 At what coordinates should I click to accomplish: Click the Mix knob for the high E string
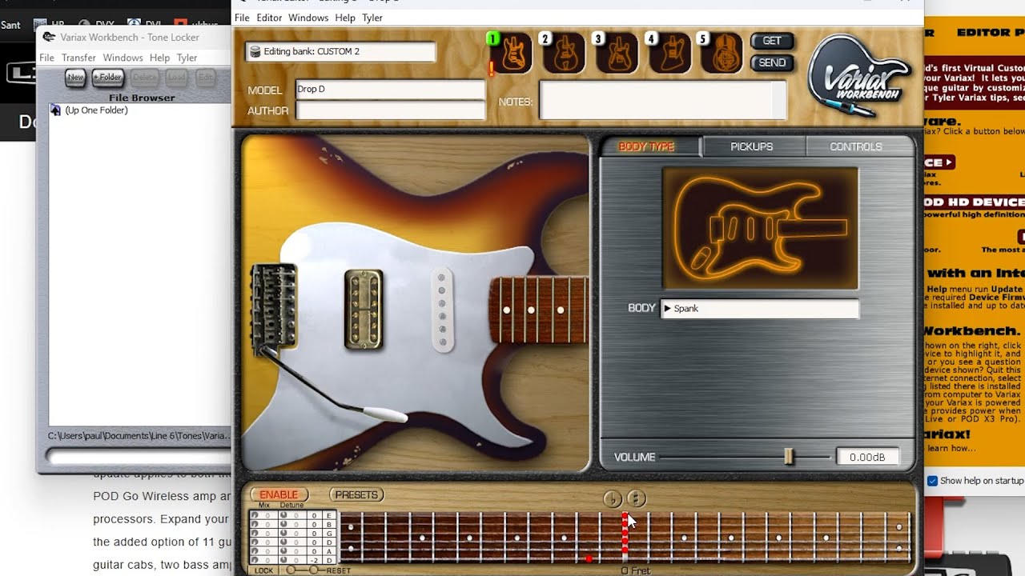(255, 515)
